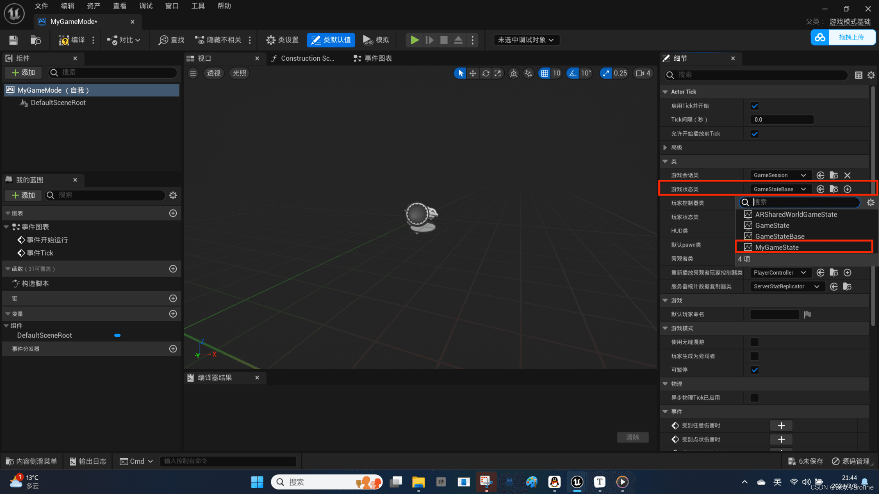Click the Output Log button
Image resolution: width=879 pixels, height=494 pixels.
click(88, 461)
